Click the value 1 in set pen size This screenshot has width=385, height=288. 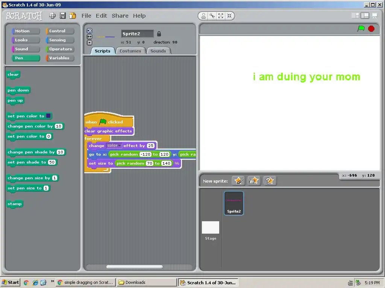coord(46,188)
